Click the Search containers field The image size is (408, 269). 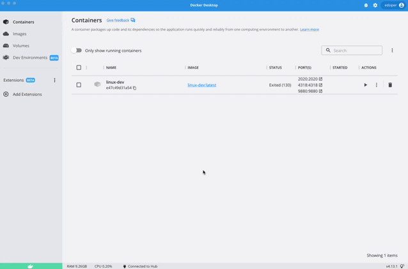pyautogui.click(x=355, y=51)
